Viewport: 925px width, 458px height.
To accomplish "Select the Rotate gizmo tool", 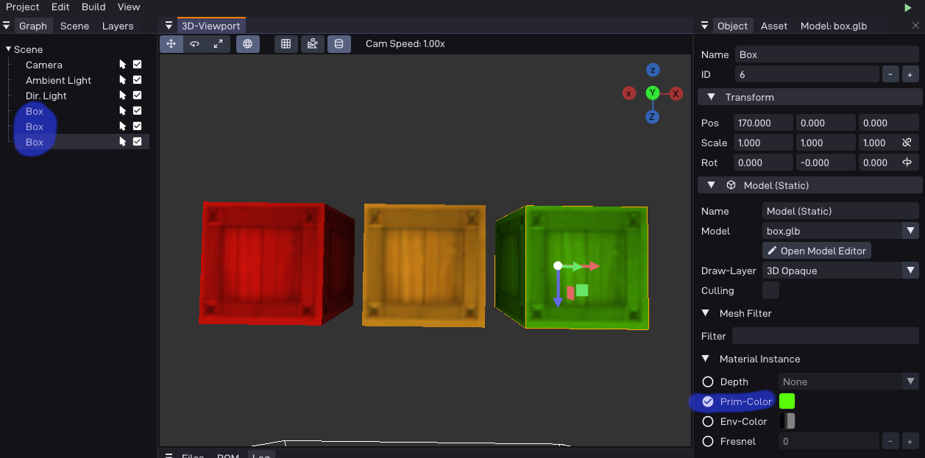I will point(194,43).
